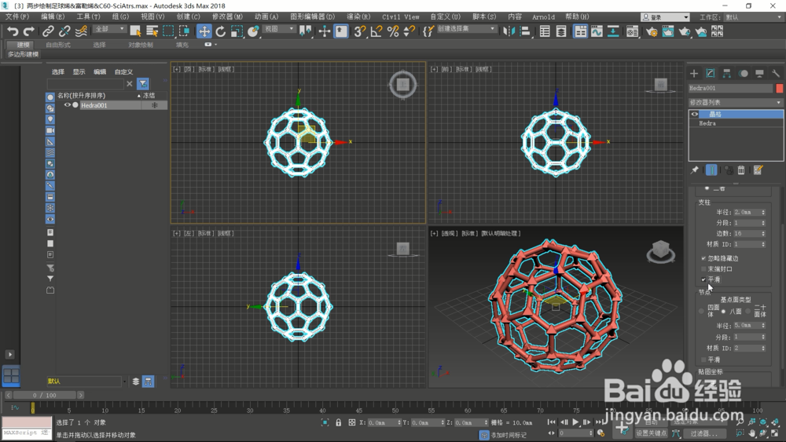Open Select by Name tool

pos(152,31)
